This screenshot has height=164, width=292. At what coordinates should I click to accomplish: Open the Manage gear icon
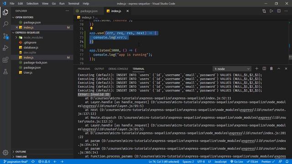[x=5, y=153]
